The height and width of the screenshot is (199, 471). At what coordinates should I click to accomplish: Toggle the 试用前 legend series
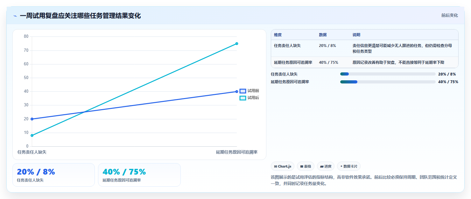click(x=249, y=91)
